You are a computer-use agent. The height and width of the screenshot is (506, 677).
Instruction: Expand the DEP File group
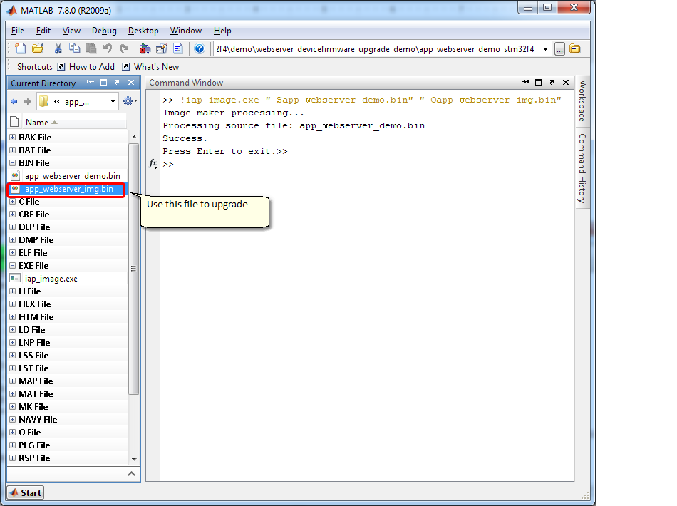(x=13, y=227)
